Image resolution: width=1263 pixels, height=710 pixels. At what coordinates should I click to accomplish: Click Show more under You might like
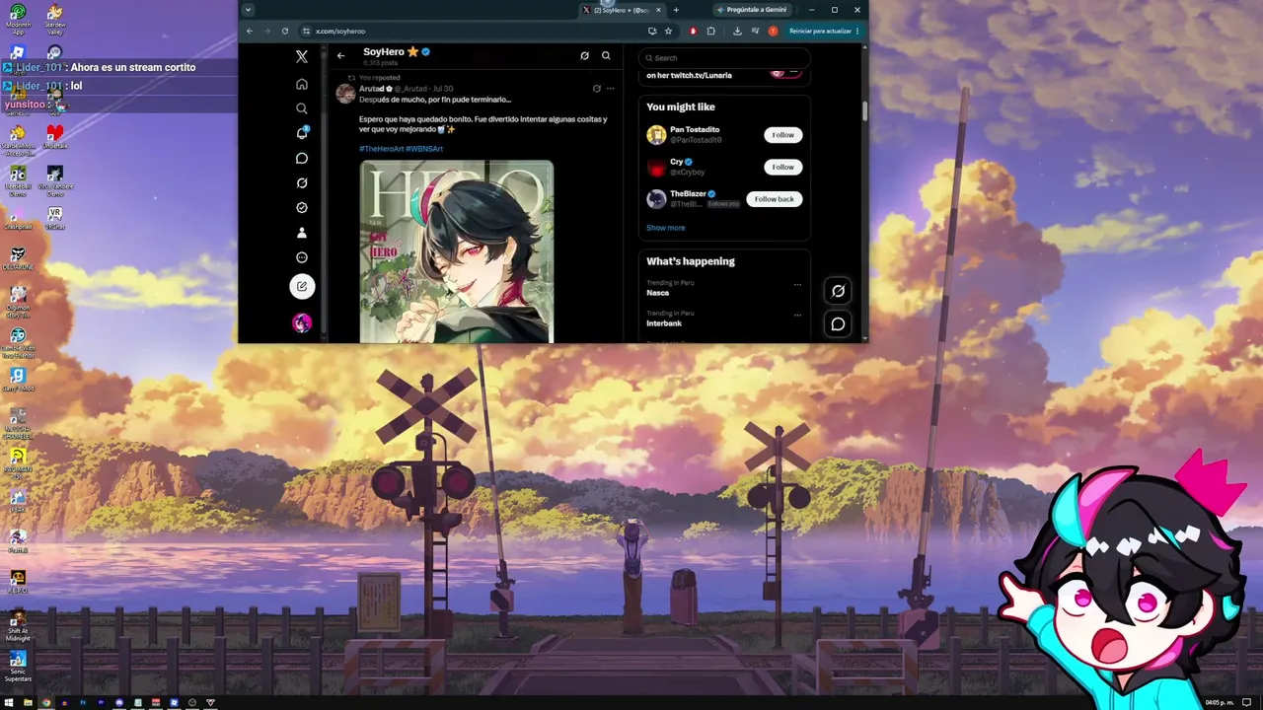pos(666,228)
